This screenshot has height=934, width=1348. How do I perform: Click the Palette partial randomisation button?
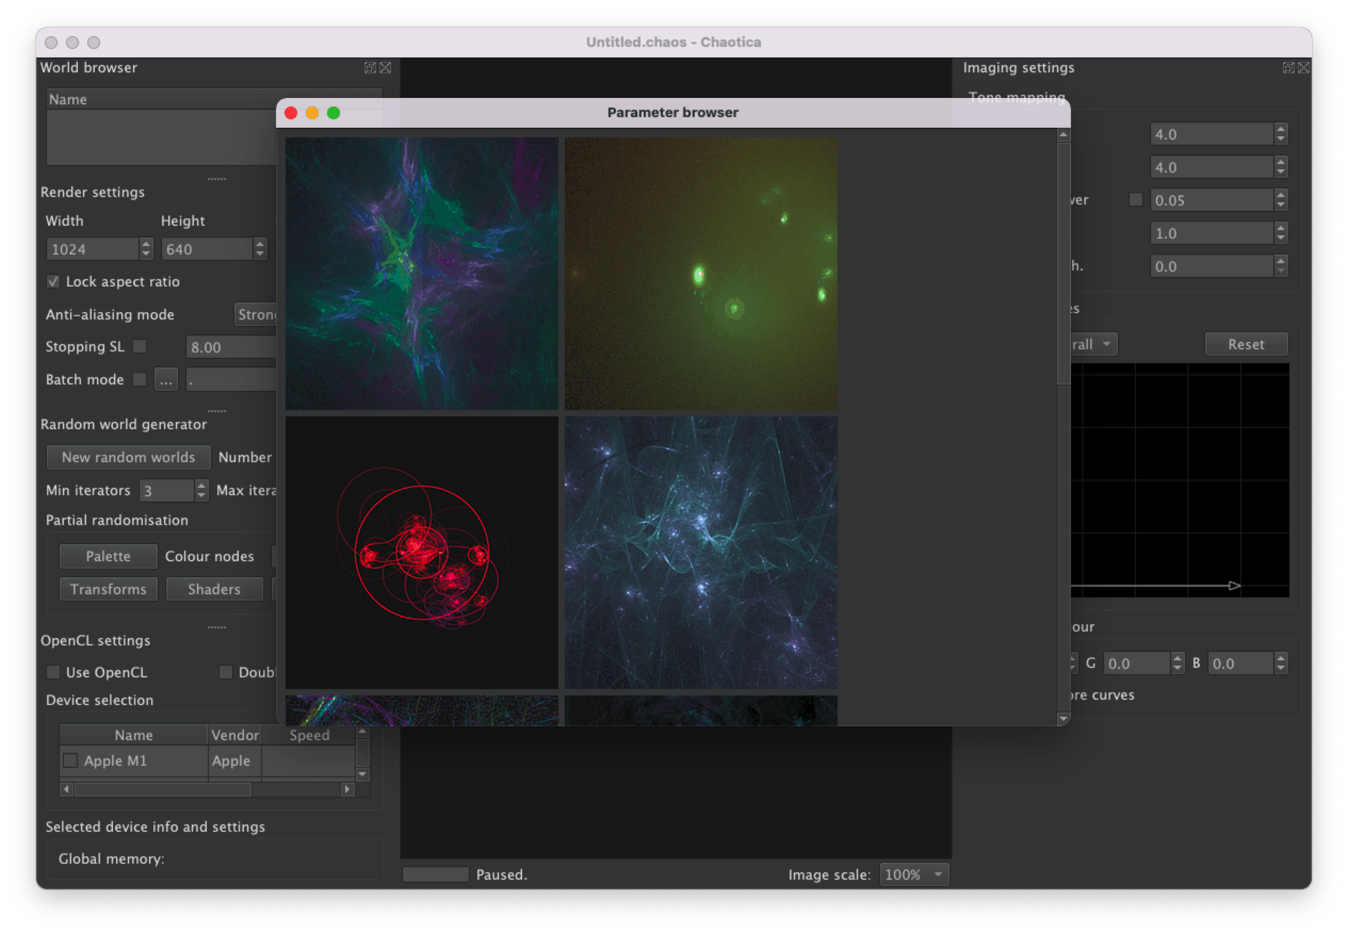coord(108,556)
